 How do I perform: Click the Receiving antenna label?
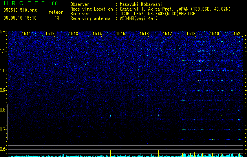(x=90, y=18)
